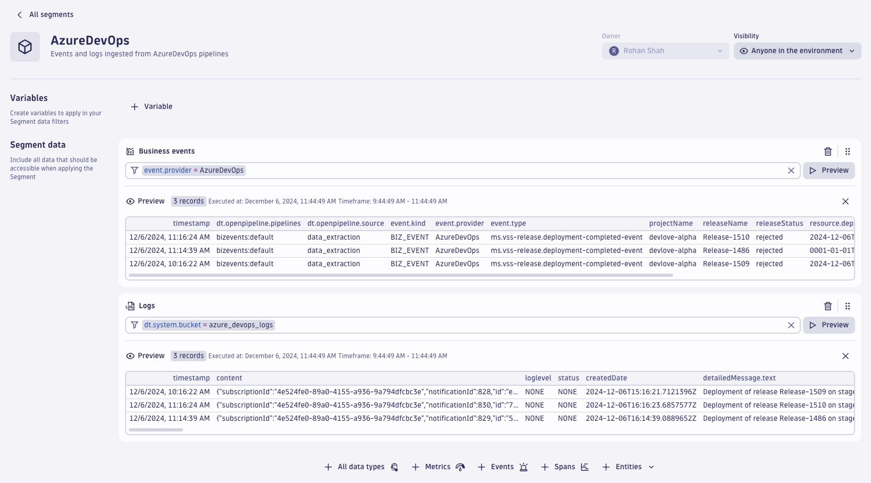Viewport: 871px width, 483px height.
Task: Toggle the Preview eye icon under Logs
Action: (x=130, y=356)
